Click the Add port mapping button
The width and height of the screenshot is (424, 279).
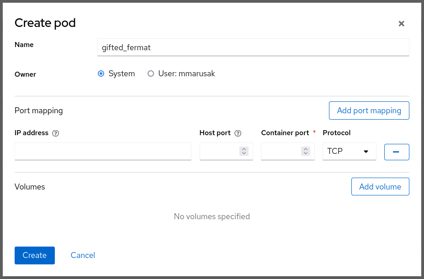click(369, 111)
